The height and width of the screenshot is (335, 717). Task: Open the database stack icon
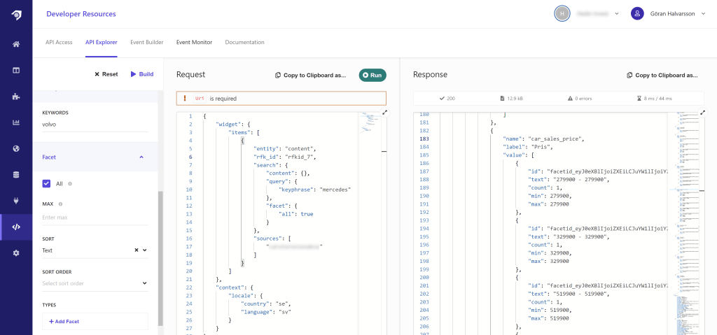coord(15,174)
